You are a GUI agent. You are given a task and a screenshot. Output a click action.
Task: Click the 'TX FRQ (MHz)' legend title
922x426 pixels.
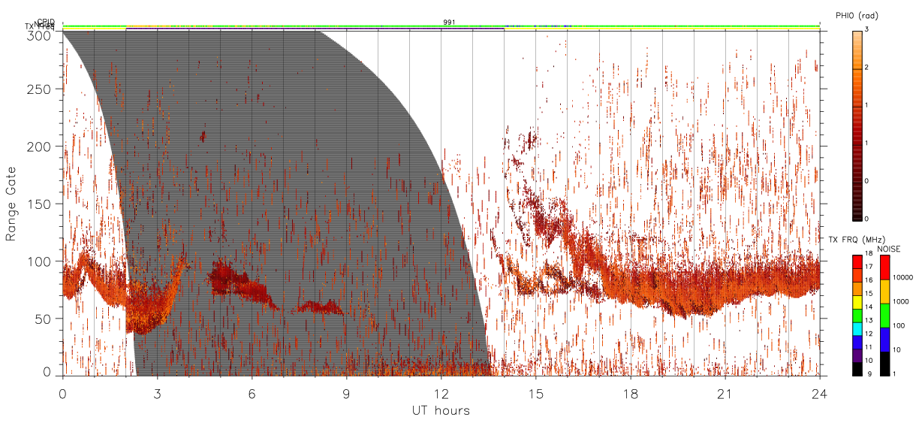click(857, 239)
